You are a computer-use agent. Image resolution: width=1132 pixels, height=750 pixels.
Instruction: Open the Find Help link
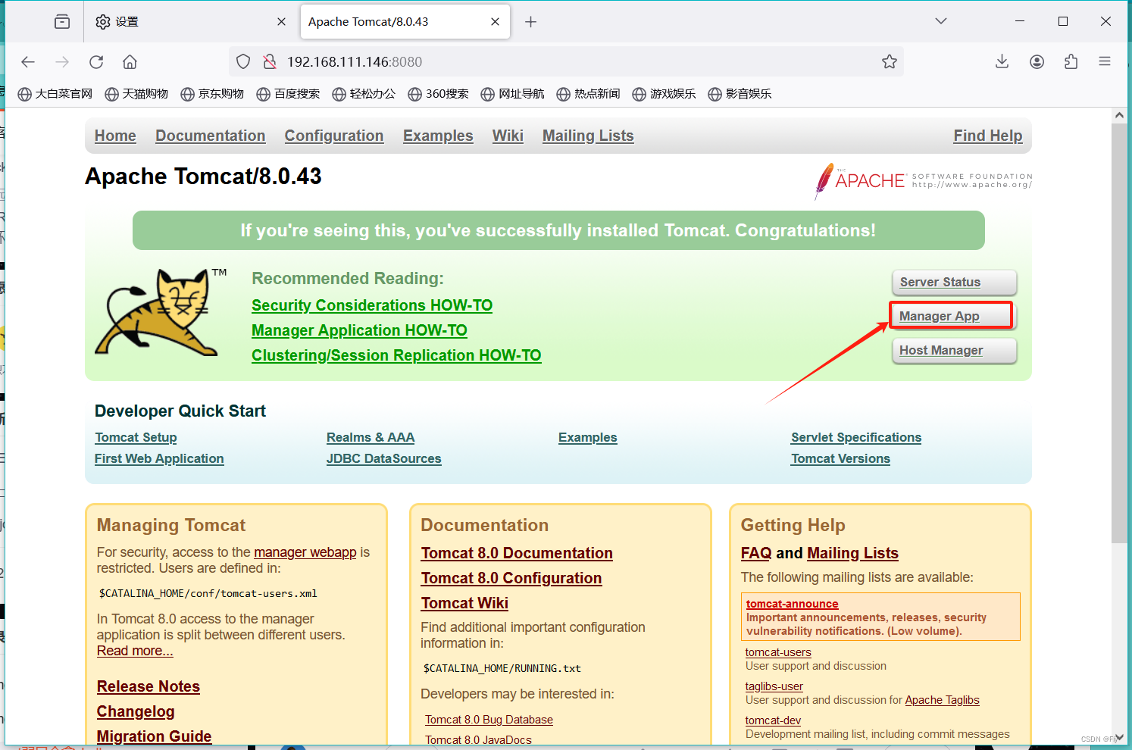pos(988,136)
